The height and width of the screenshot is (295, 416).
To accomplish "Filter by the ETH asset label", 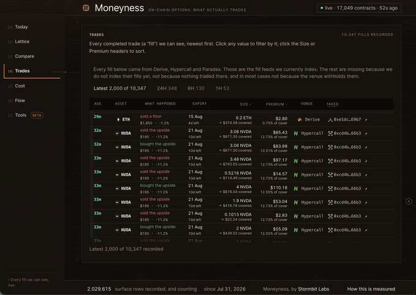I will point(126,120).
